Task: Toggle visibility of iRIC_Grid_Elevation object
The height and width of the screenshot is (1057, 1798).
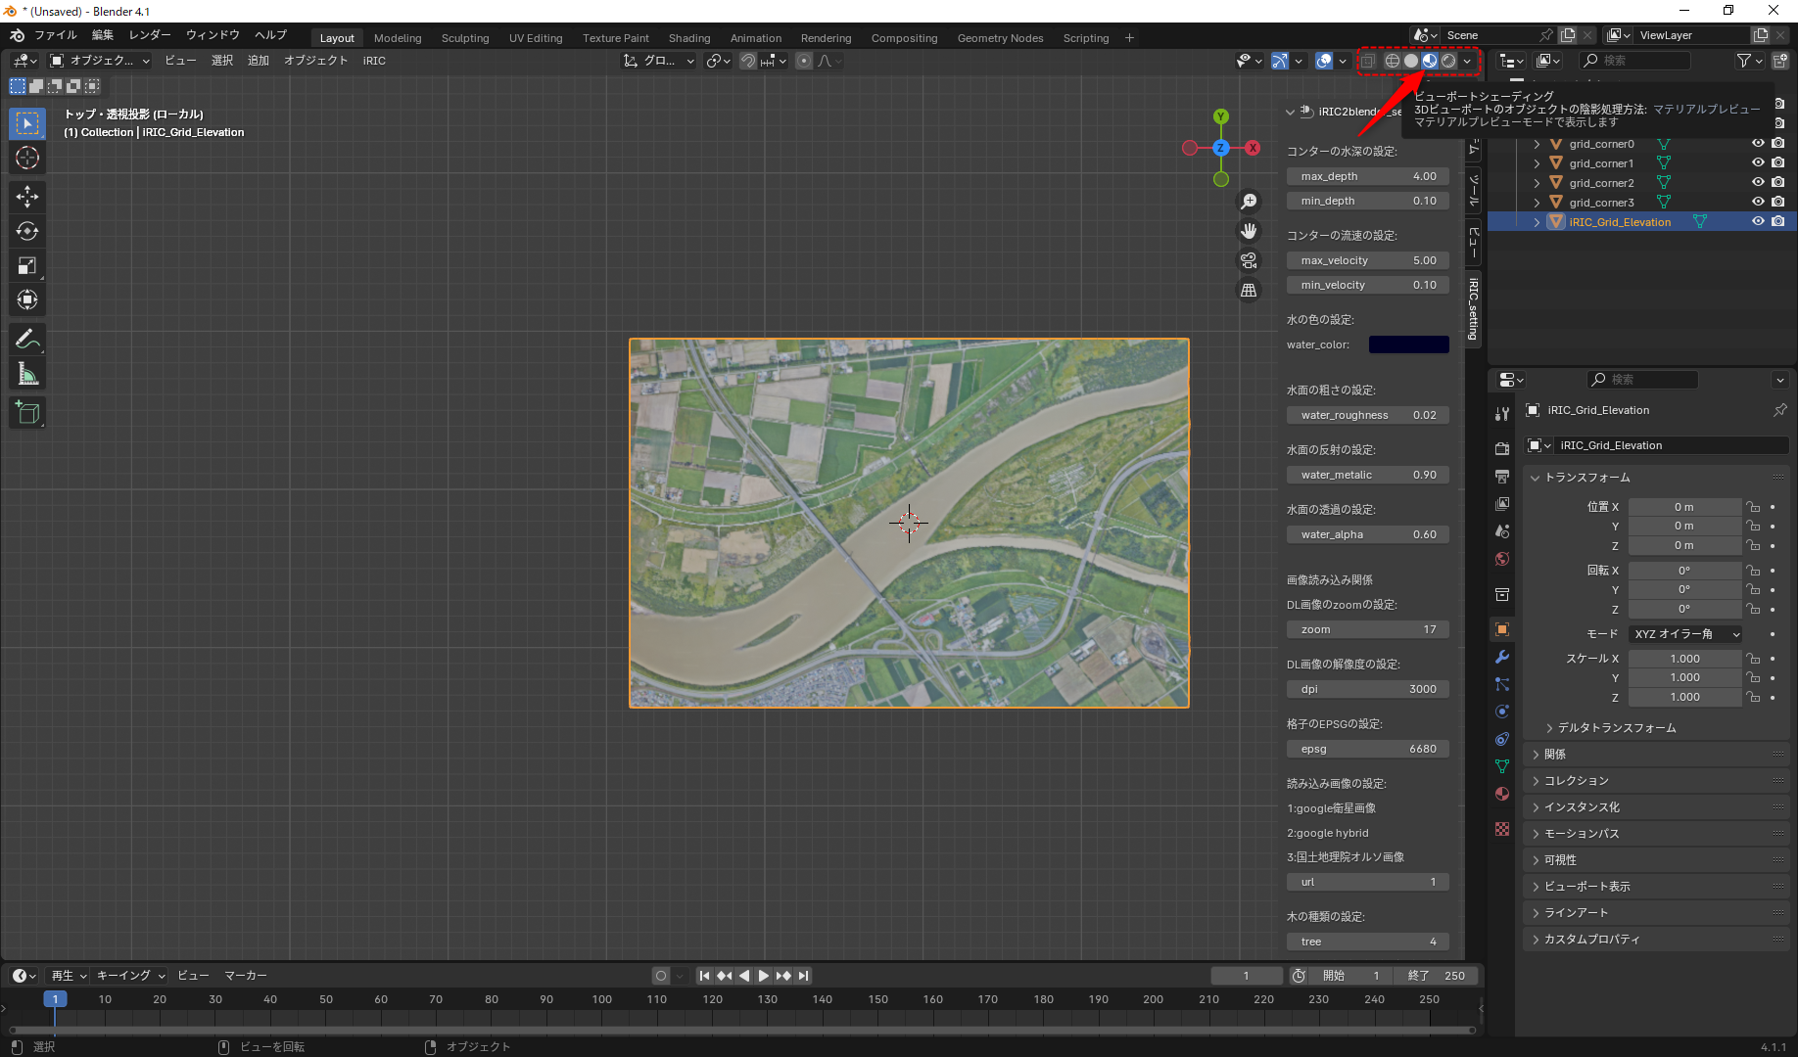Action: [x=1758, y=222]
